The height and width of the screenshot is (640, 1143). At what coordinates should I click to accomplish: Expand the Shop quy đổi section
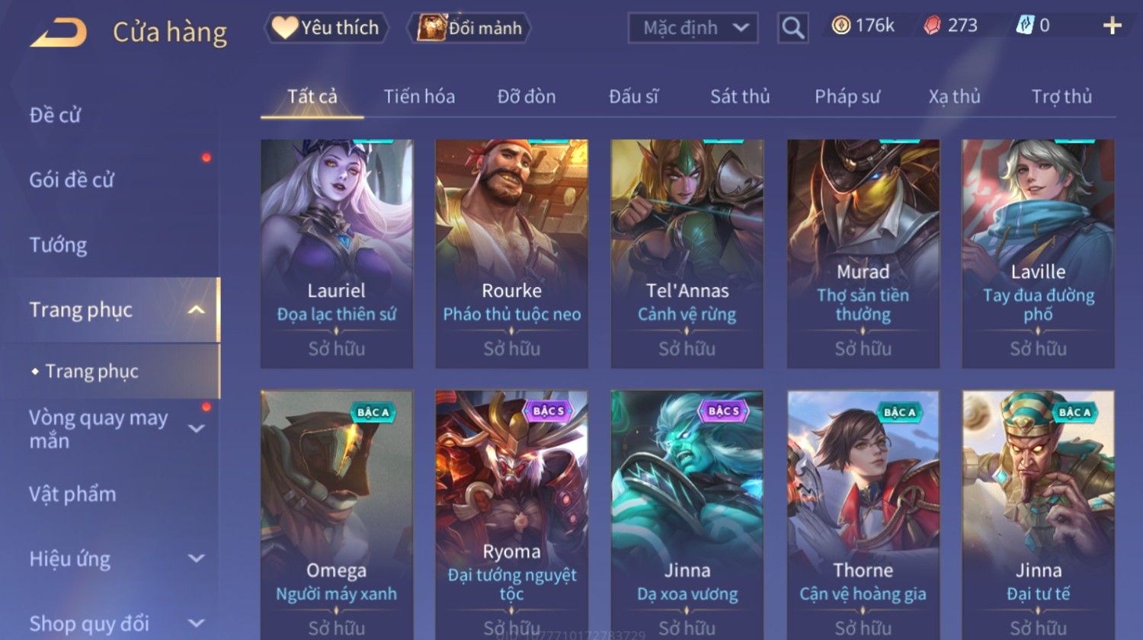[x=197, y=623]
